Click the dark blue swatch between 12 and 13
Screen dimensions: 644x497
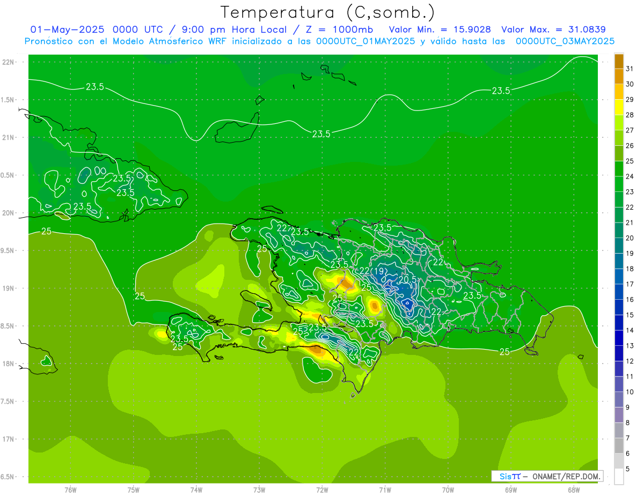pyautogui.click(x=619, y=353)
